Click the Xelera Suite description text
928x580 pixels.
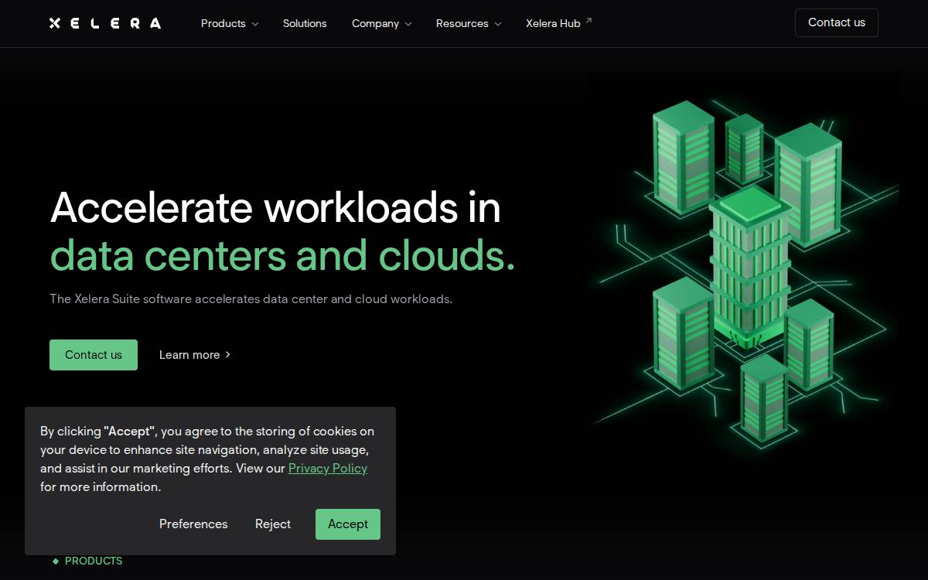pyautogui.click(x=251, y=299)
